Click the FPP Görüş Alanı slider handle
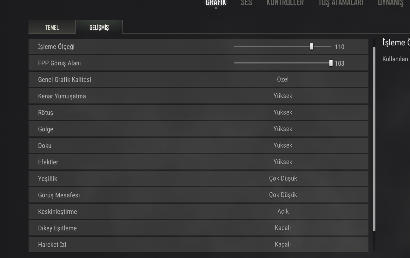The image size is (410, 258). (x=331, y=63)
